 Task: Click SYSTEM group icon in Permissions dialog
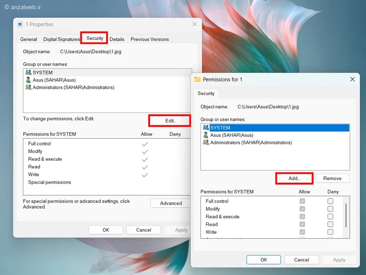click(x=206, y=128)
